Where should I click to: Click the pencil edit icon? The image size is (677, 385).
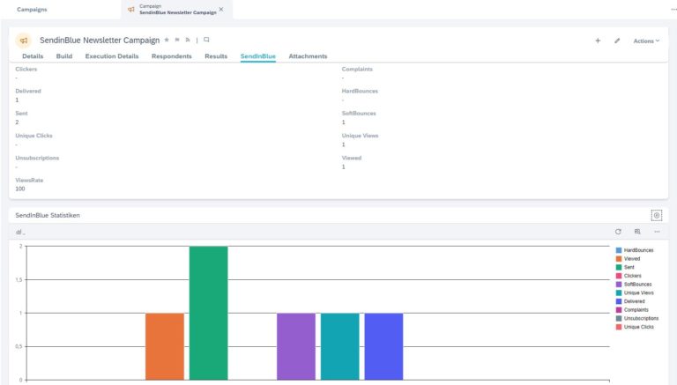[x=617, y=41]
